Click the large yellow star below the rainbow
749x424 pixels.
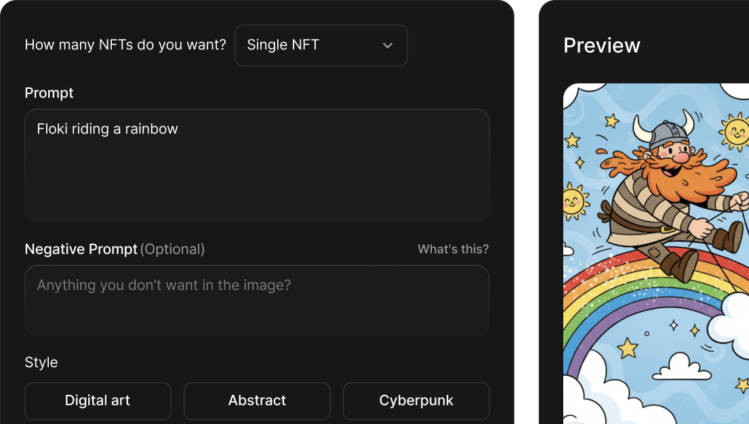628,348
